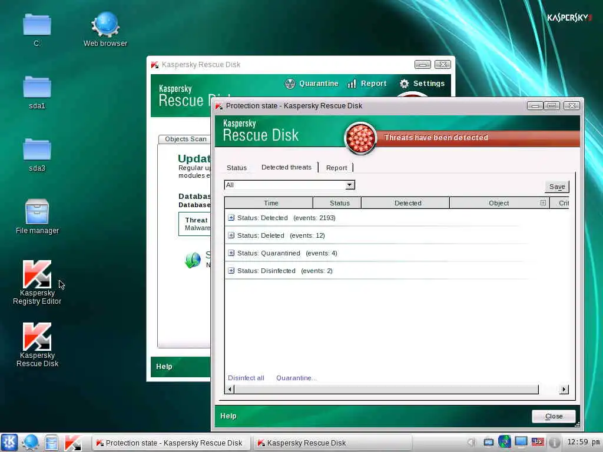Maximize the Protection state window
The width and height of the screenshot is (603, 452).
(x=552, y=106)
